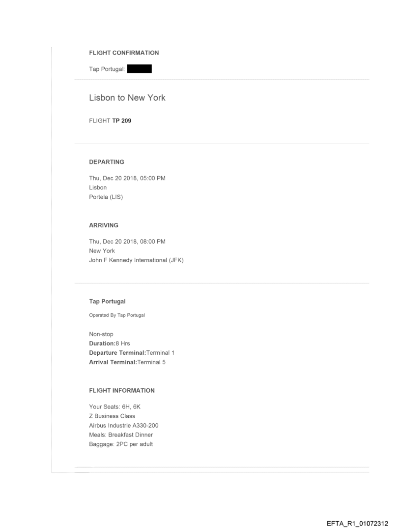Click the DEPARTING section heading
Viewport: 401px width, 528px height.
click(107, 161)
